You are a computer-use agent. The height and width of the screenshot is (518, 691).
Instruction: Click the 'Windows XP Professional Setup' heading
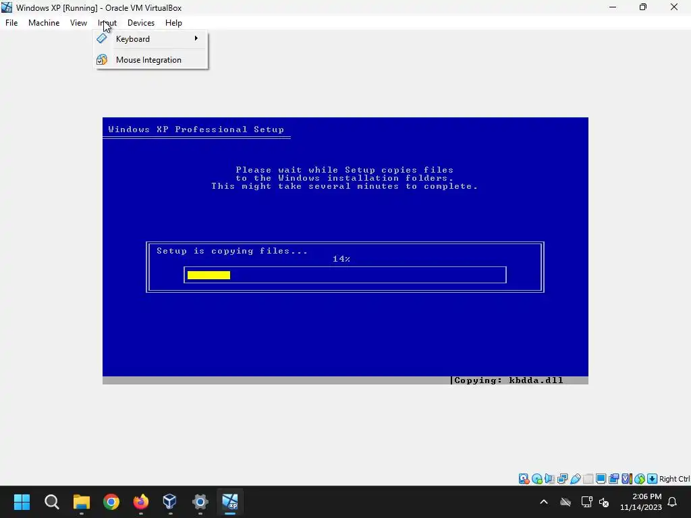pos(196,129)
